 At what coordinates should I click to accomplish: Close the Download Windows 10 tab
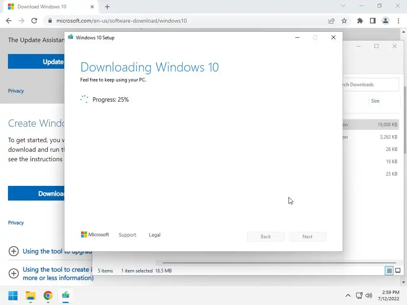(x=92, y=7)
